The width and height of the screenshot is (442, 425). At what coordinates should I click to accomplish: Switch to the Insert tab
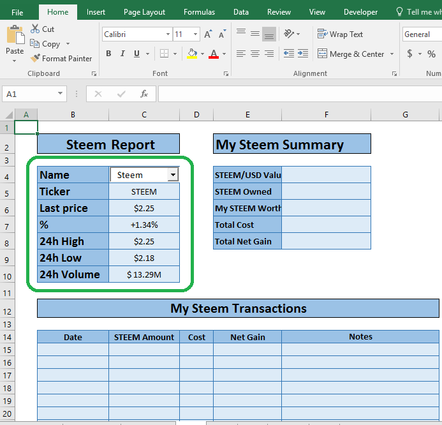coord(96,12)
